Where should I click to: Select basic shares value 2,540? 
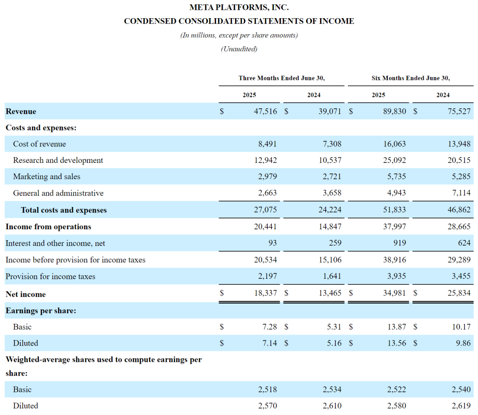[461, 389]
